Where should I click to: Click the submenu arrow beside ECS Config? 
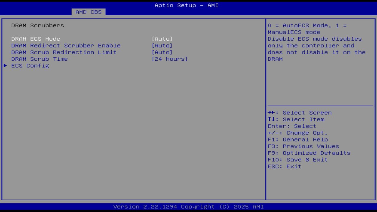click(5, 66)
